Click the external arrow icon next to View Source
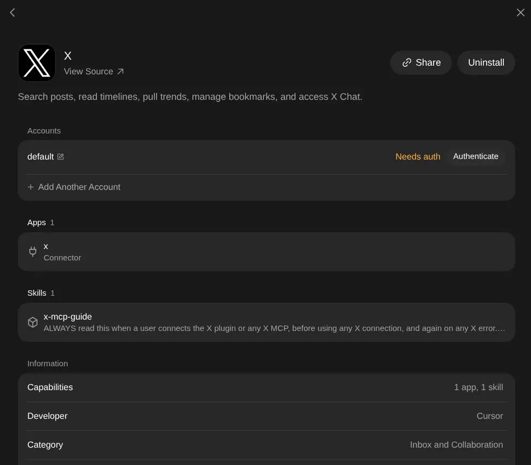This screenshot has height=465, width=531. point(120,72)
